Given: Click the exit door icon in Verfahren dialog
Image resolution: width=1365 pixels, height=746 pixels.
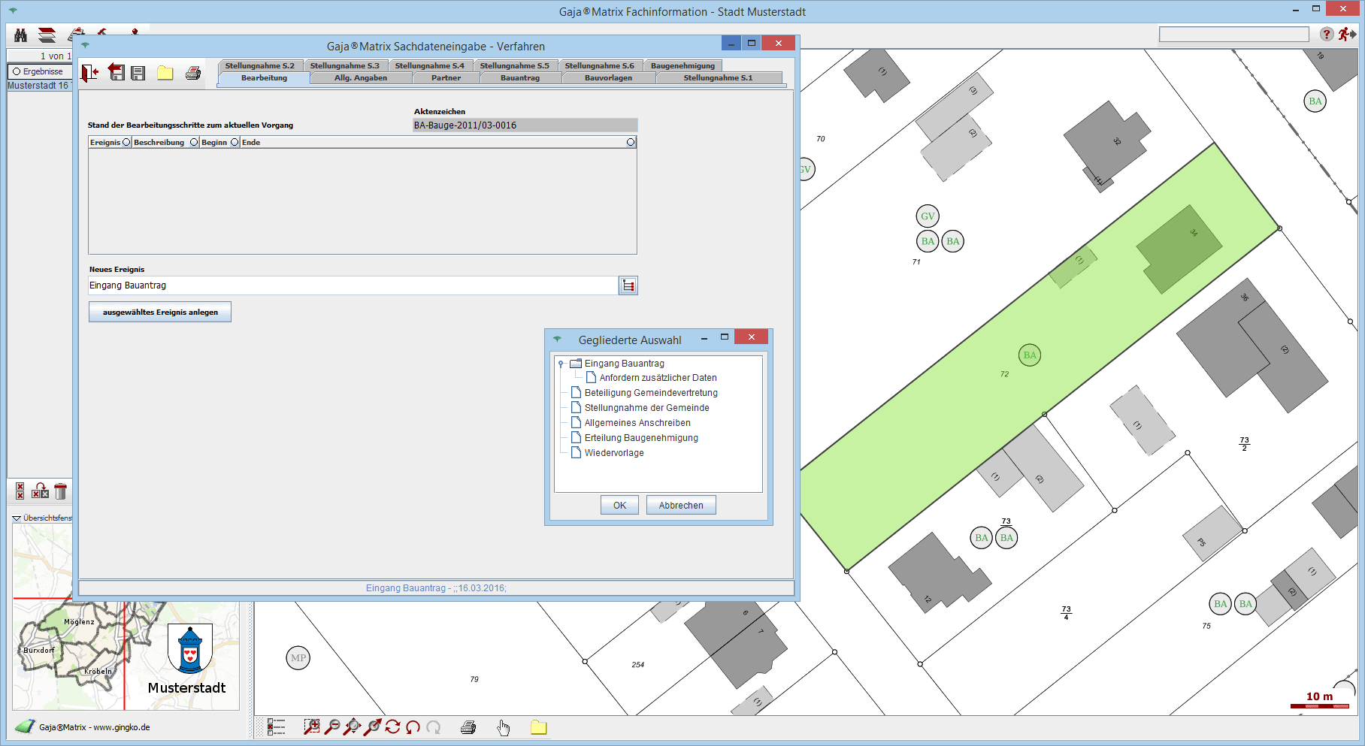Looking at the screenshot, I should click(90, 73).
